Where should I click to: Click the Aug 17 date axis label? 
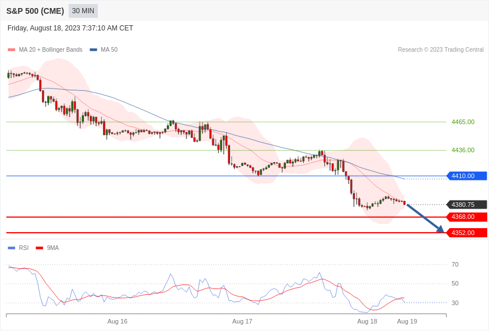[242, 321]
